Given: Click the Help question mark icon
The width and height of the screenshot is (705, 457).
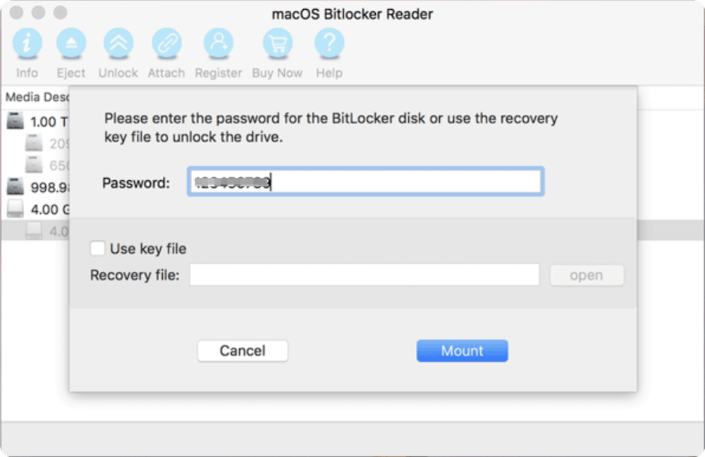Looking at the screenshot, I should coord(329,44).
